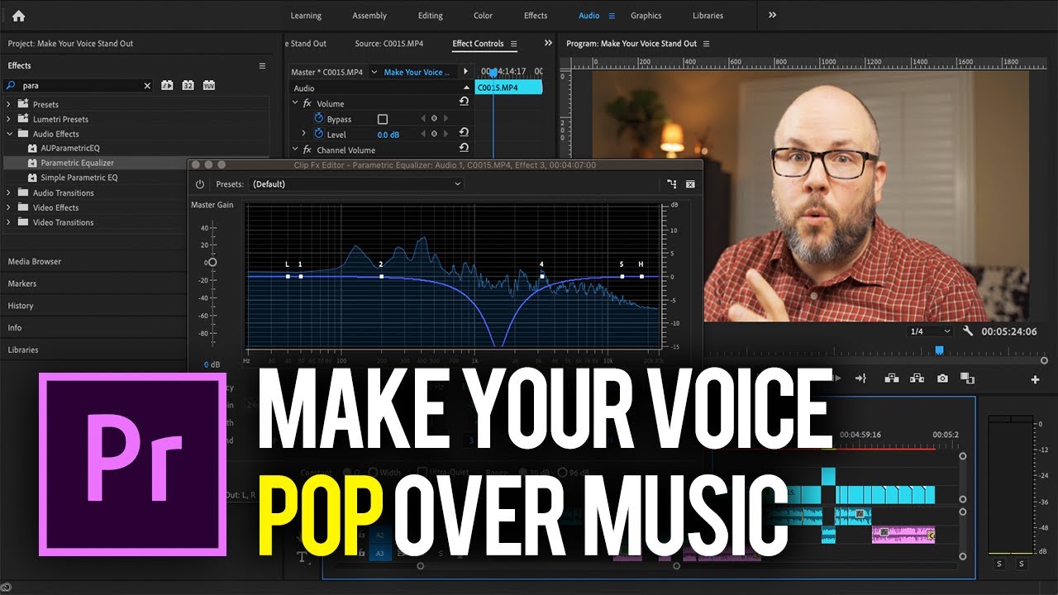Collapse the Channel Volume section
This screenshot has height=595, width=1058.
tap(295, 150)
